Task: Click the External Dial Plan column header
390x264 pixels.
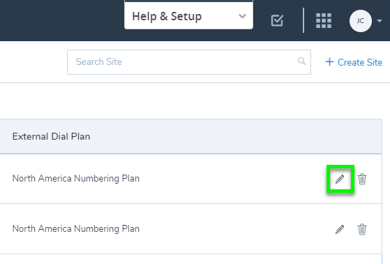Action: coord(51,136)
